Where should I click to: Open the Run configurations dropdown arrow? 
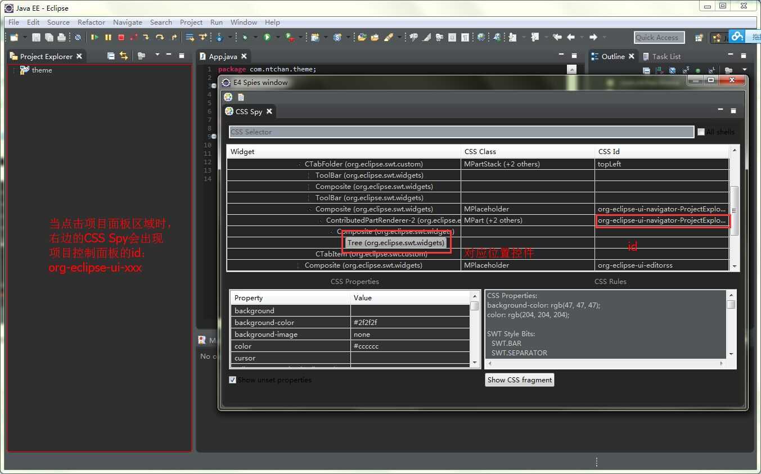click(x=277, y=37)
